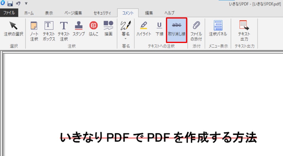Show the 注釈パネル
Image resolution: width=283 pixels, height=156 pixels.
coord(218,29)
